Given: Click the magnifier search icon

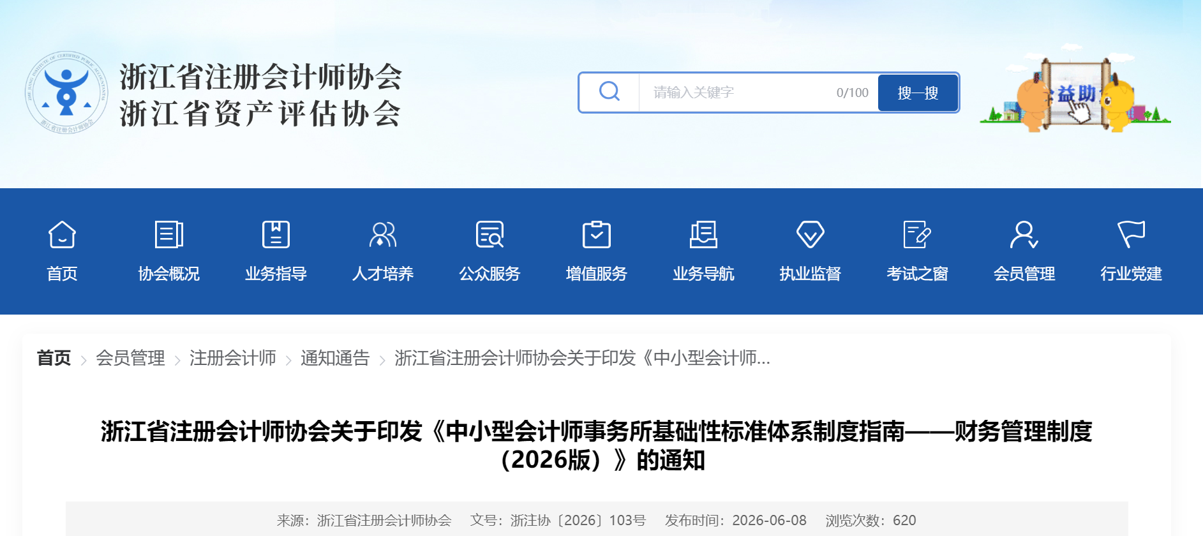Looking at the screenshot, I should (609, 91).
